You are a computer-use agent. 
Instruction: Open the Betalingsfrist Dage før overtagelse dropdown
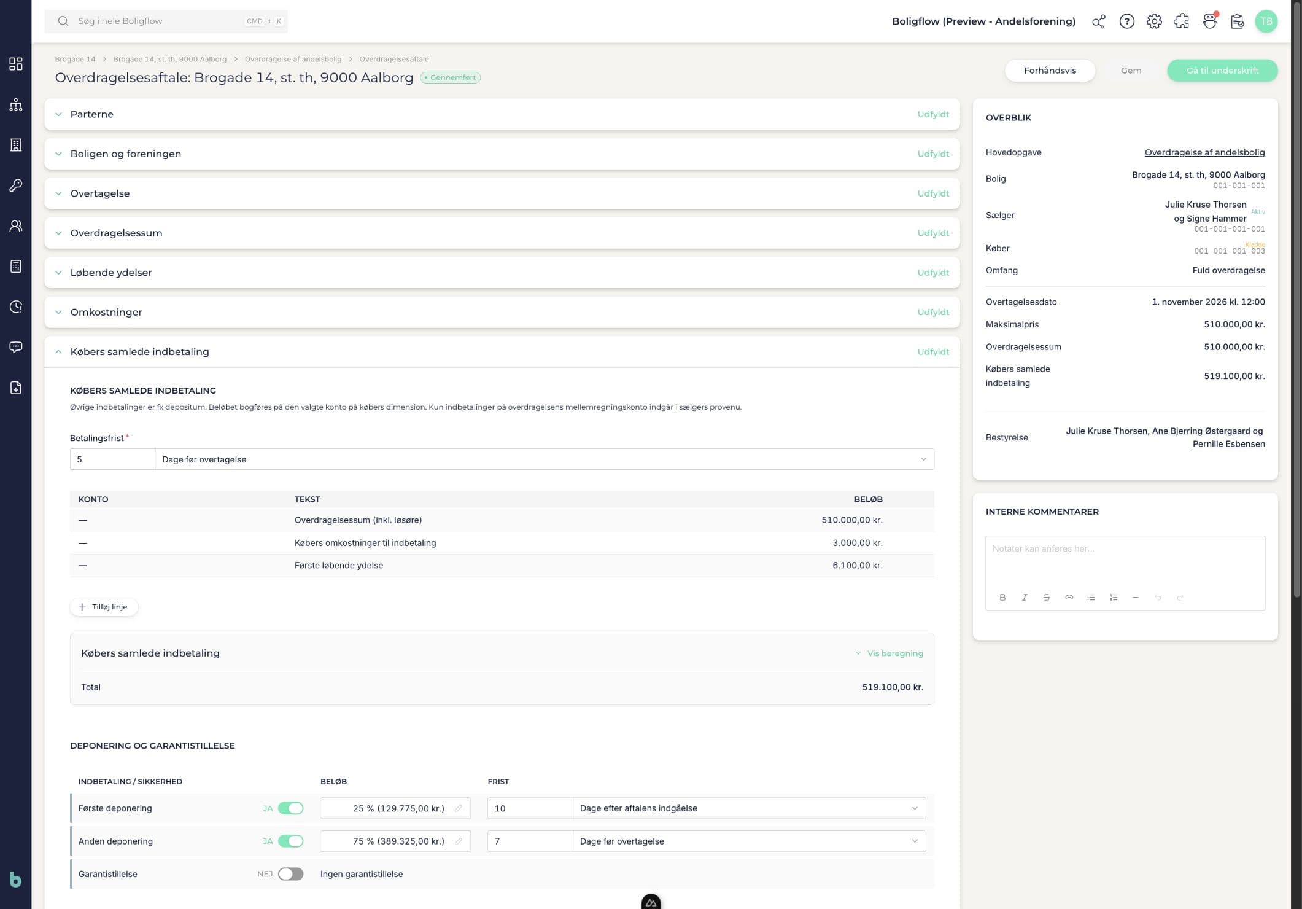tap(545, 459)
